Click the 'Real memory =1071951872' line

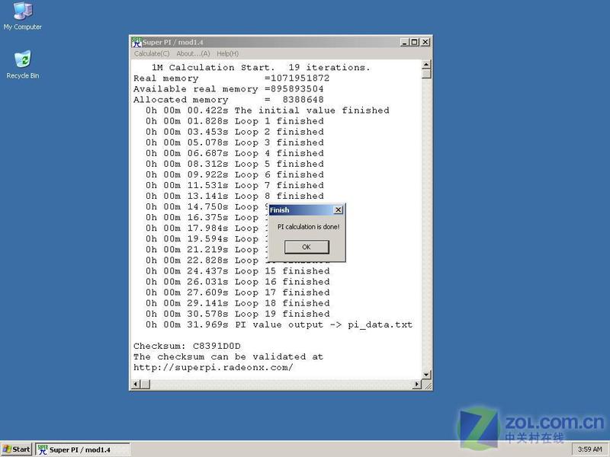(232, 78)
